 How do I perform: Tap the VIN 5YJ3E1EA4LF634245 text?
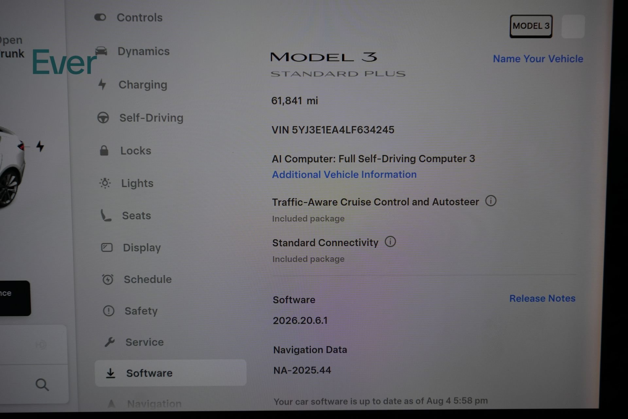pos(333,130)
